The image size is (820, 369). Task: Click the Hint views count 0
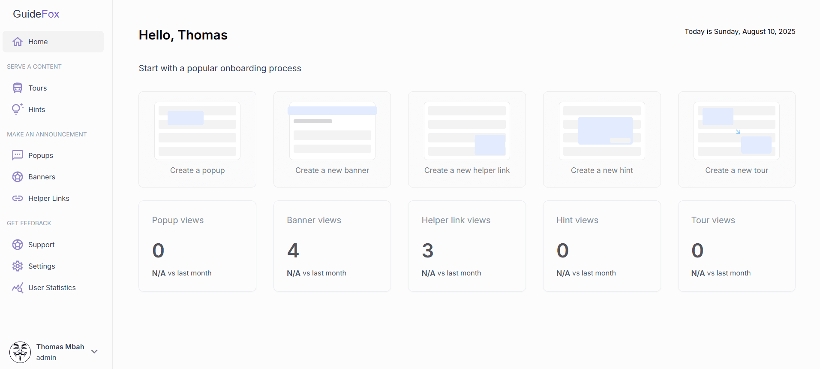[562, 251]
